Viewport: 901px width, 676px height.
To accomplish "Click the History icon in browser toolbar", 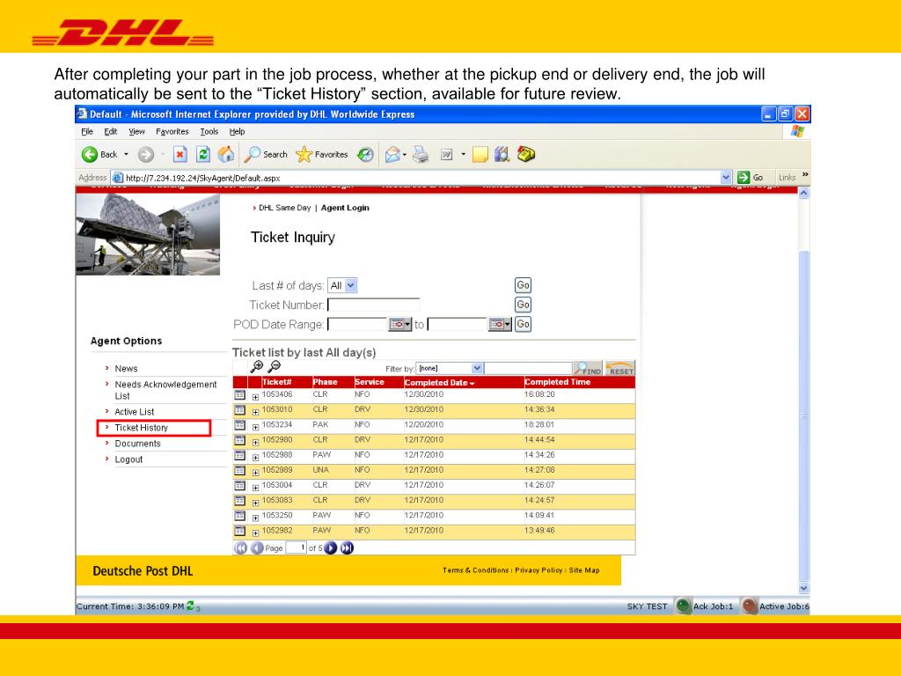I will pyautogui.click(x=365, y=154).
